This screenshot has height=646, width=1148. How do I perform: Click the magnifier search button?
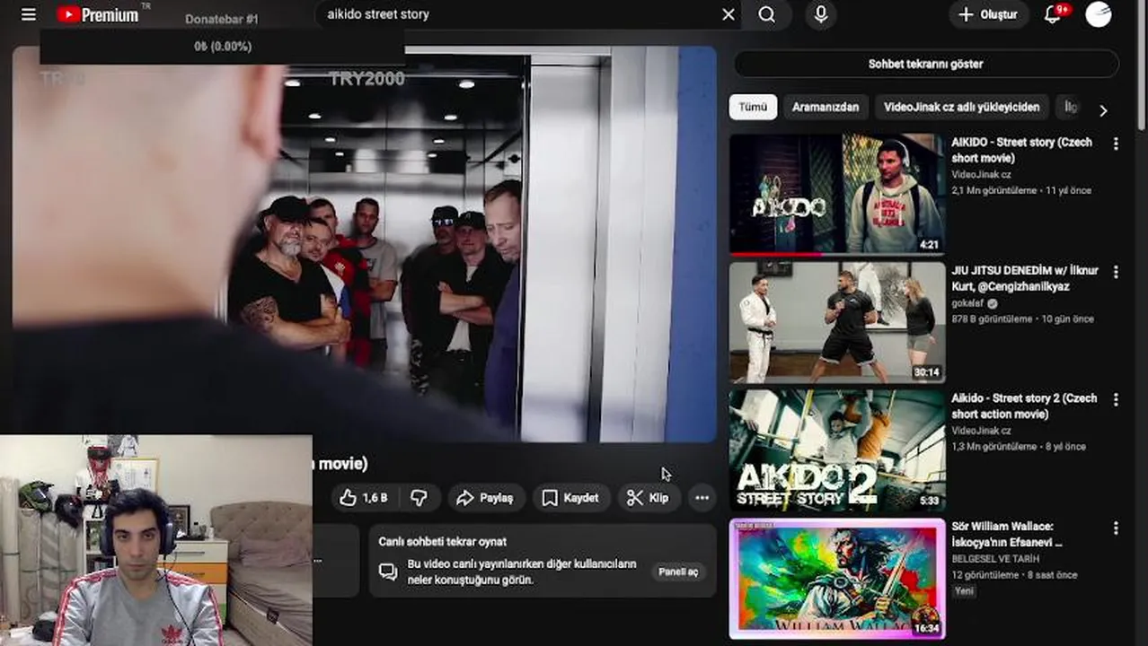(766, 14)
